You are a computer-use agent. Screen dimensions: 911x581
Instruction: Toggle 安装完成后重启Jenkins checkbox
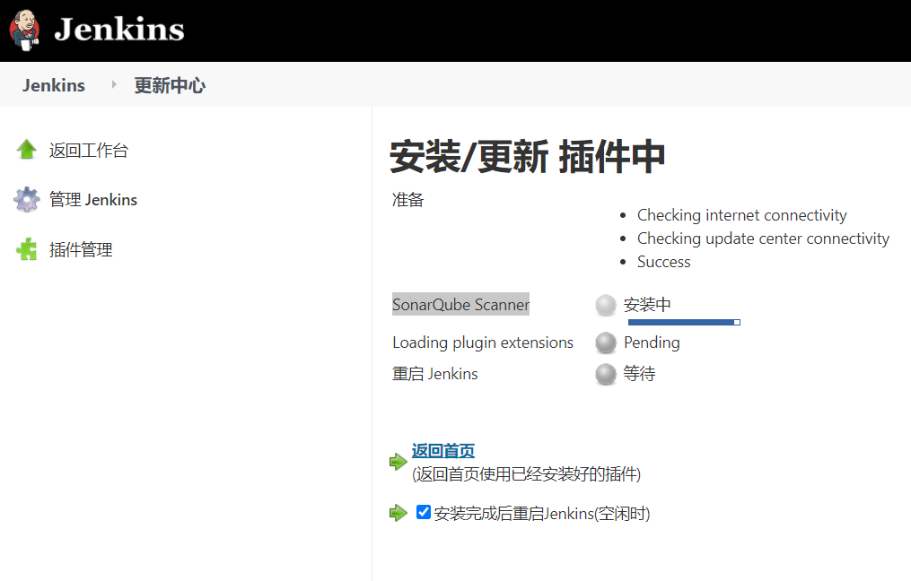pyautogui.click(x=424, y=512)
